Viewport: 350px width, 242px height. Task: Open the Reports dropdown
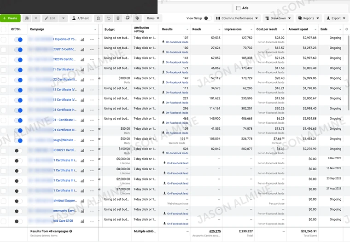point(309,18)
